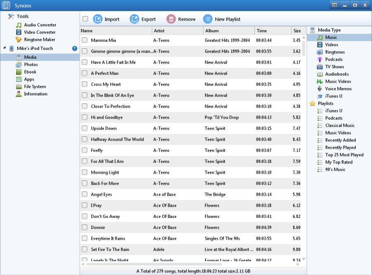Select Audiobooks media type icon
The image size is (372, 275).
coord(320,74)
